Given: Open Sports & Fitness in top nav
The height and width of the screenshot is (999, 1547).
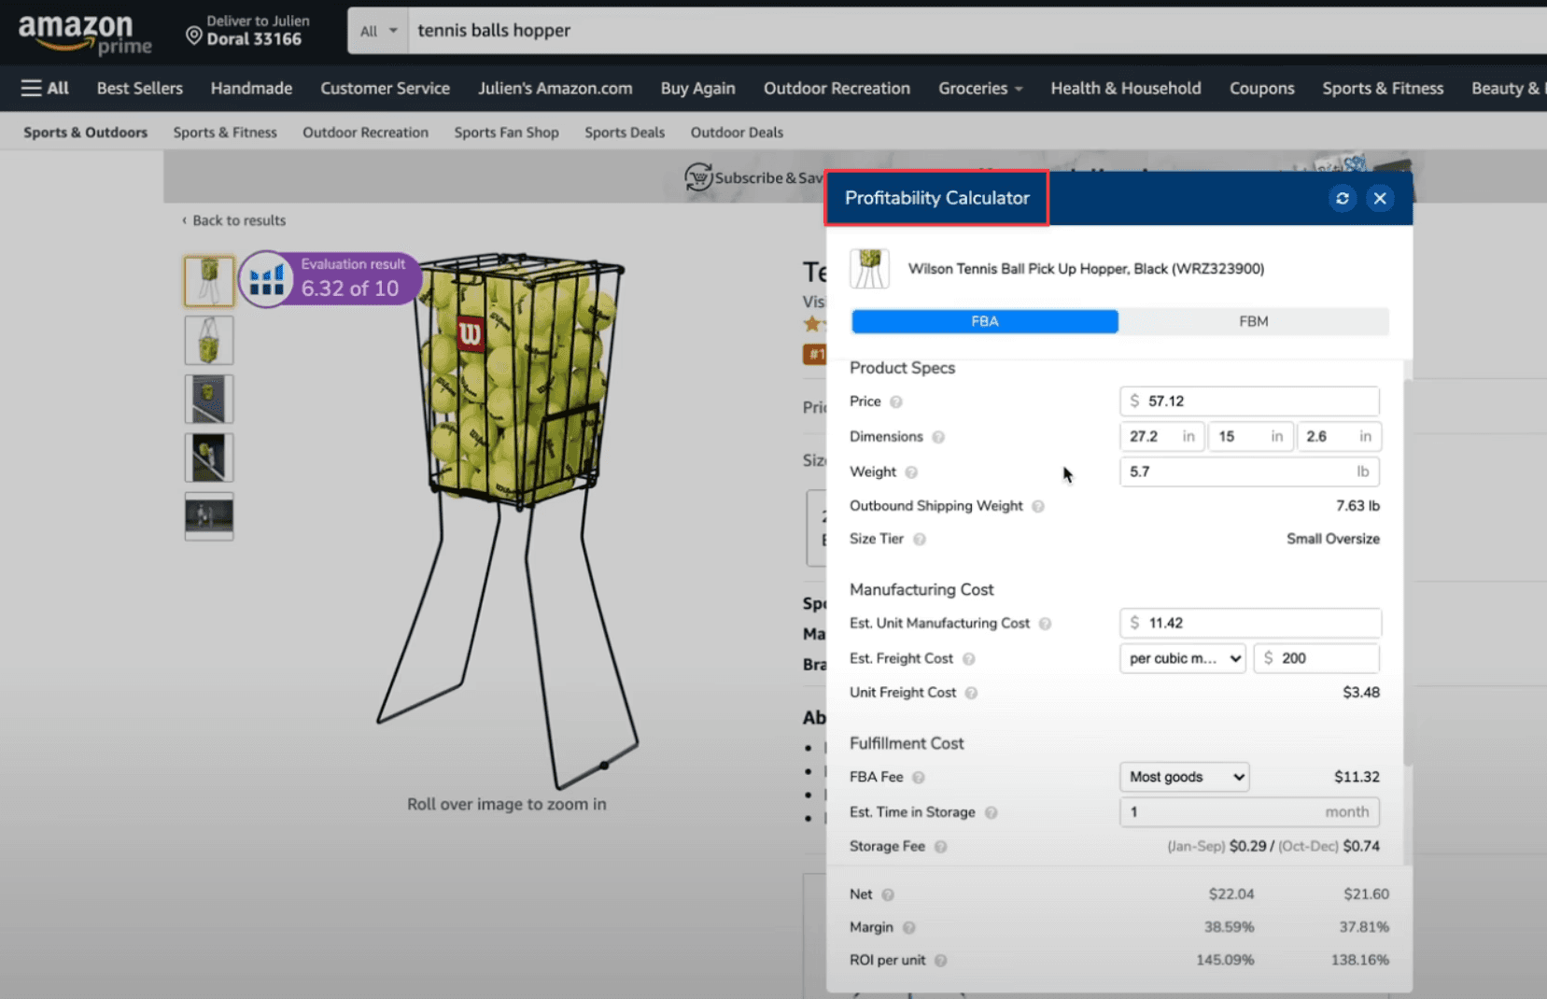Looking at the screenshot, I should 1383,88.
